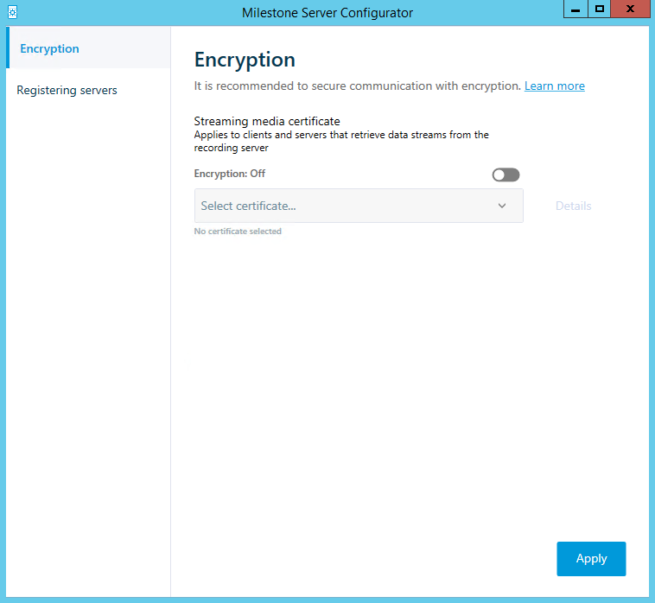
Task: Open the Learn more link
Action: pyautogui.click(x=554, y=86)
